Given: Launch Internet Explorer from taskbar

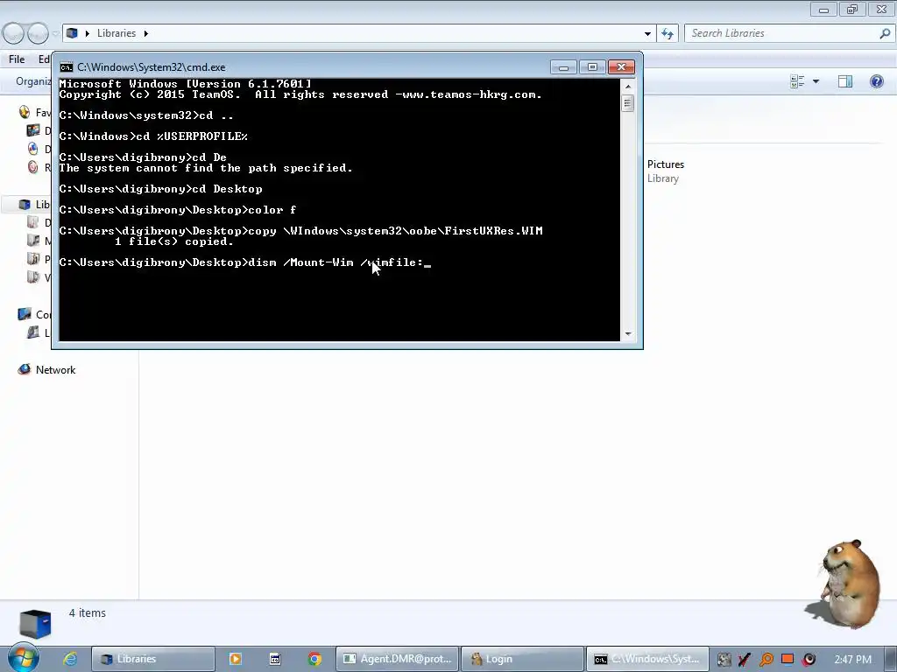Looking at the screenshot, I should [70, 659].
